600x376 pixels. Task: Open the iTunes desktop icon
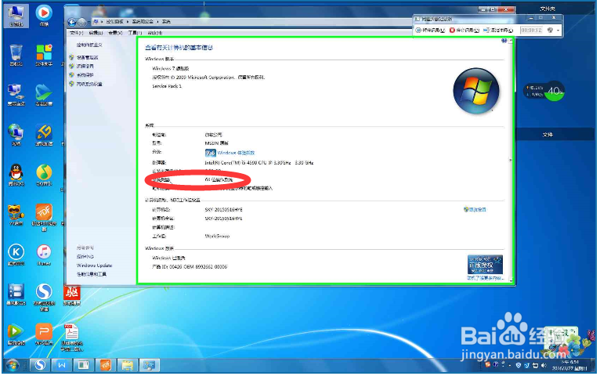point(44,255)
